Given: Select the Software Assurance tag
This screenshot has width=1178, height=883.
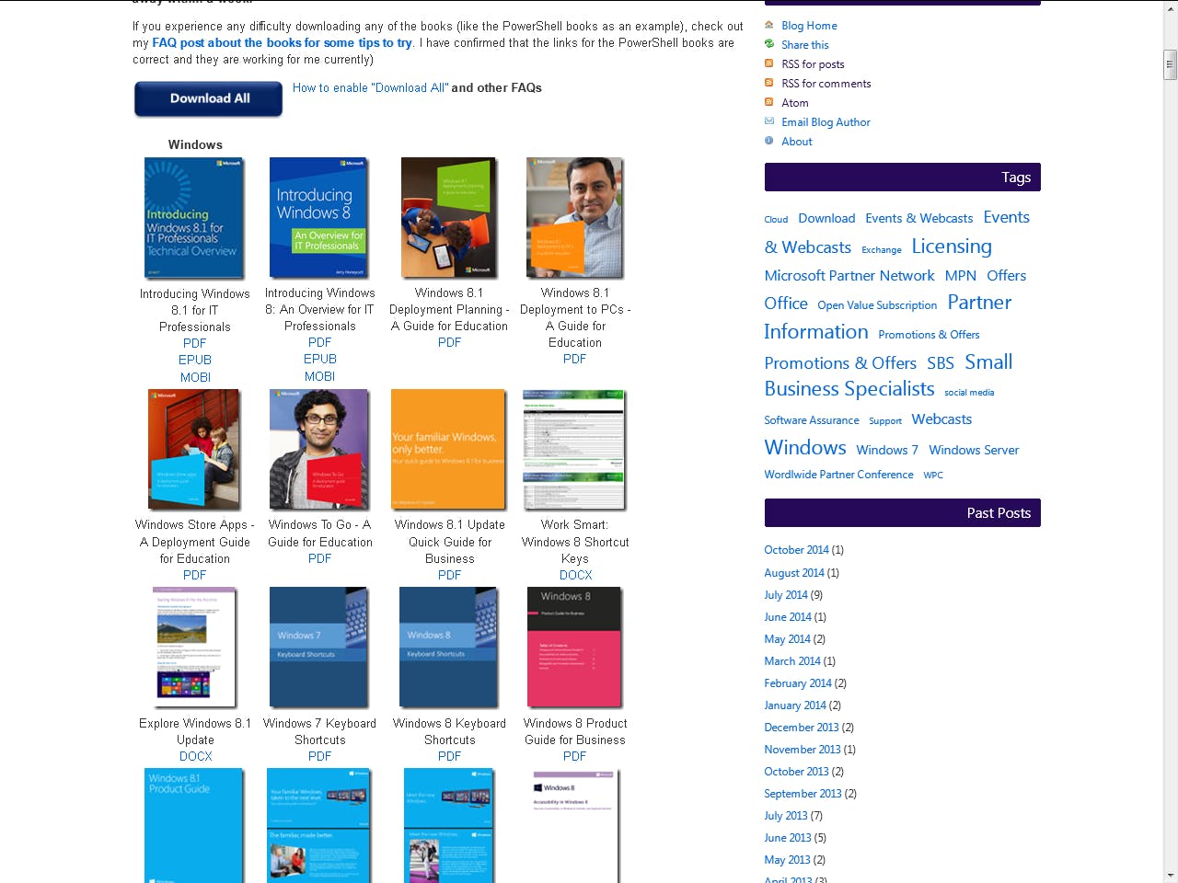Looking at the screenshot, I should click(812, 420).
